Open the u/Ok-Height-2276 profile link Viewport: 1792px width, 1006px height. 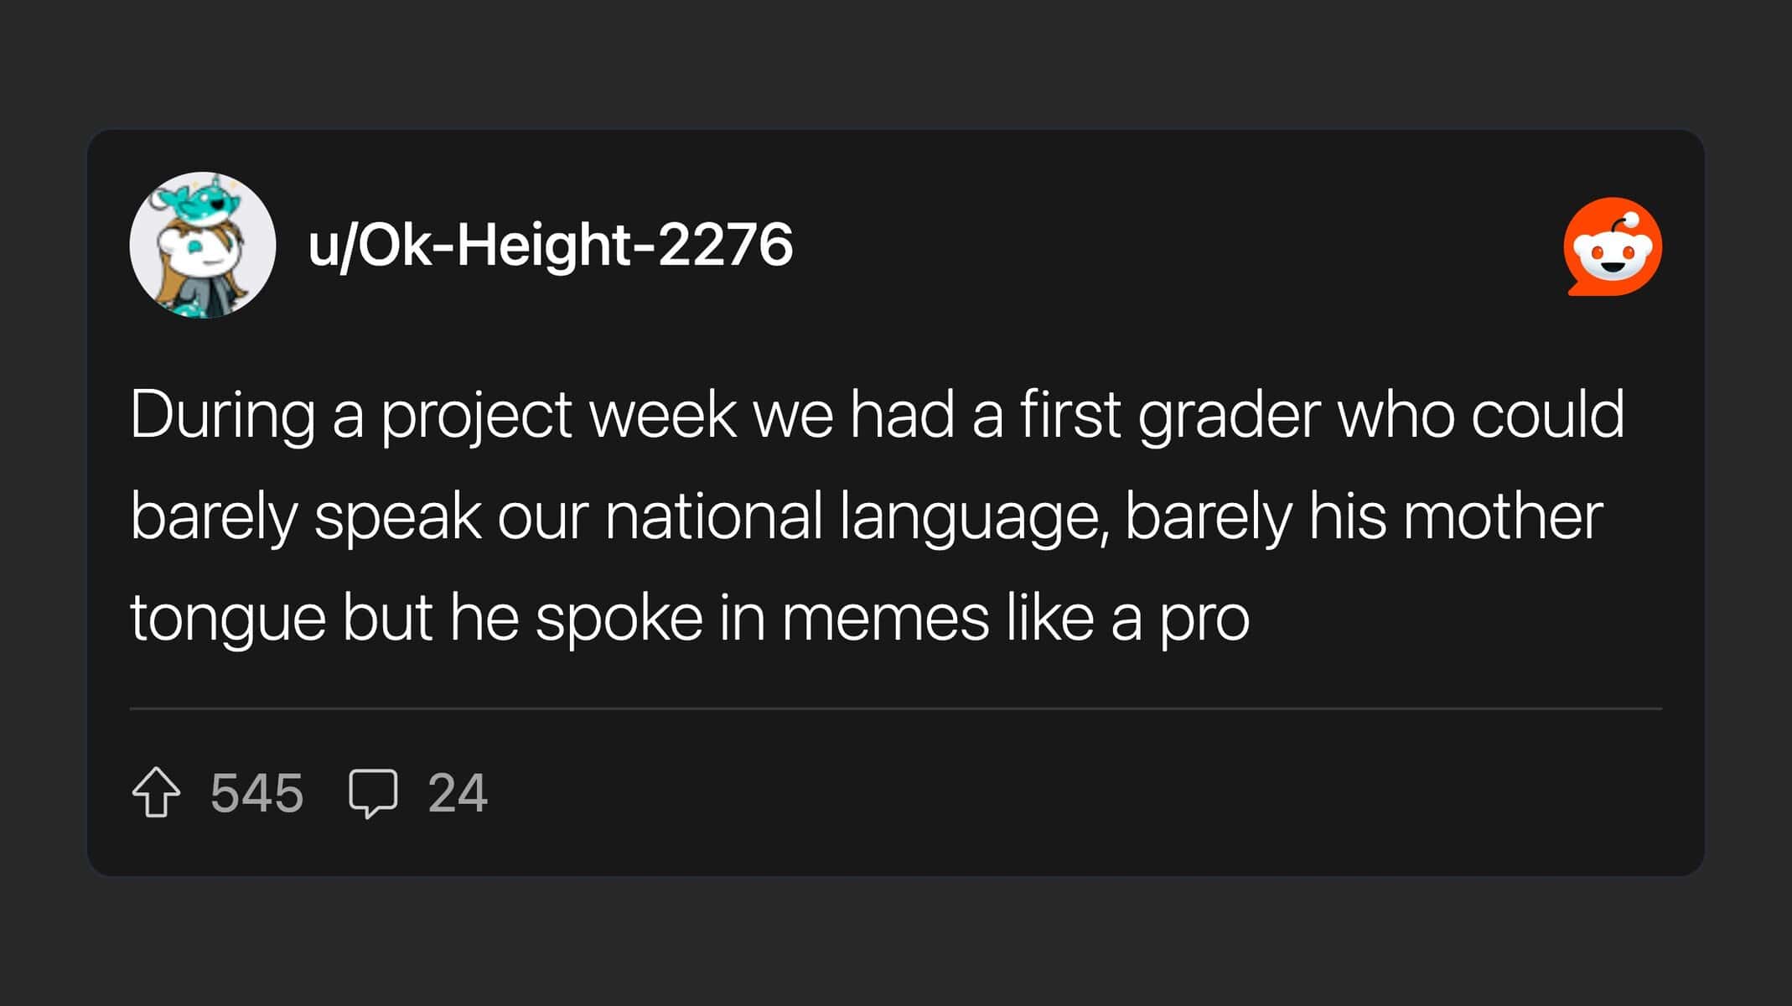coord(550,245)
